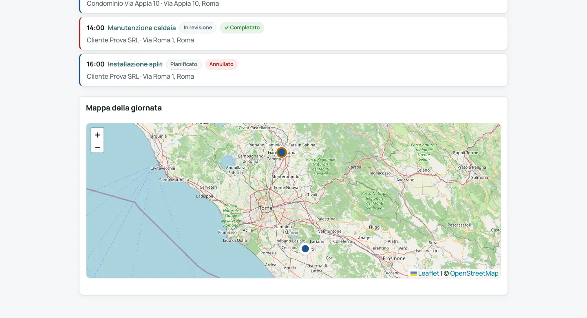Open the crossed-out Installazione split appointment
Screen dimensions: 587x318
[135, 64]
